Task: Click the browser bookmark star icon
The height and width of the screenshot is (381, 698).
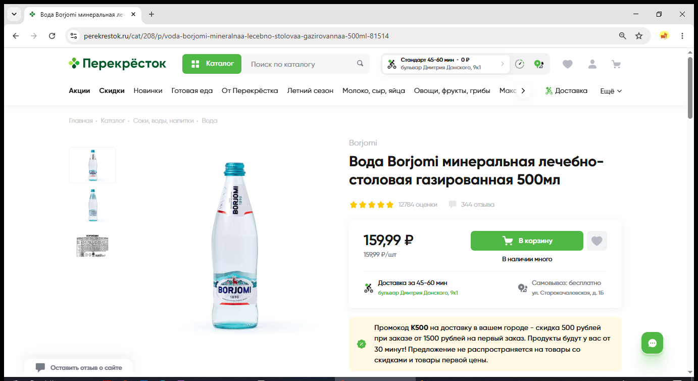Action: point(639,36)
